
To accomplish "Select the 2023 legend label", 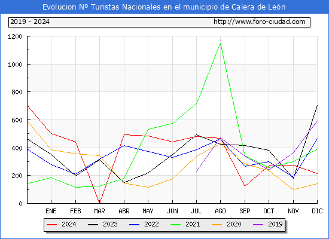I will [x=110, y=224].
